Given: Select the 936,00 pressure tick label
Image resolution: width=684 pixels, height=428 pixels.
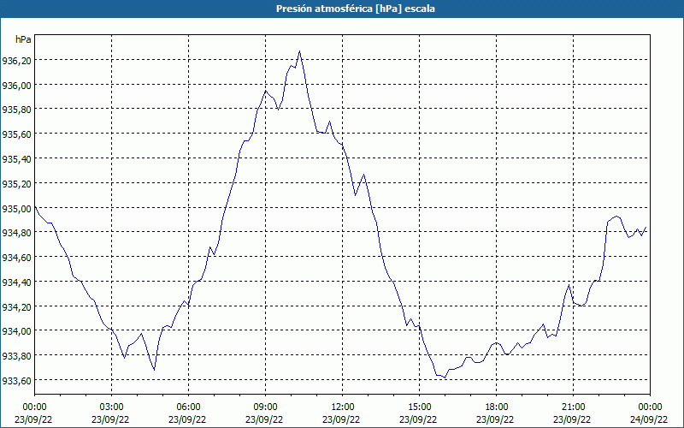Looking at the screenshot, I should tap(16, 85).
